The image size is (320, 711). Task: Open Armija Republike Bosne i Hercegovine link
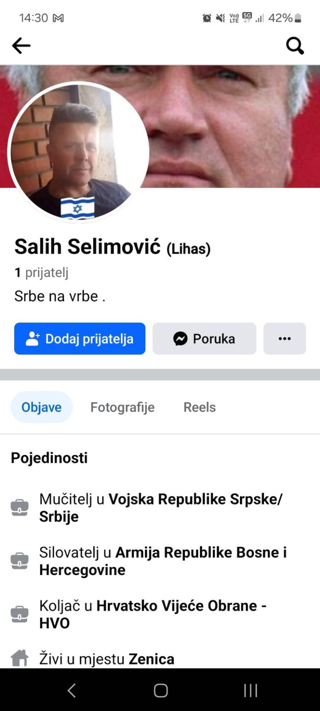(x=163, y=561)
